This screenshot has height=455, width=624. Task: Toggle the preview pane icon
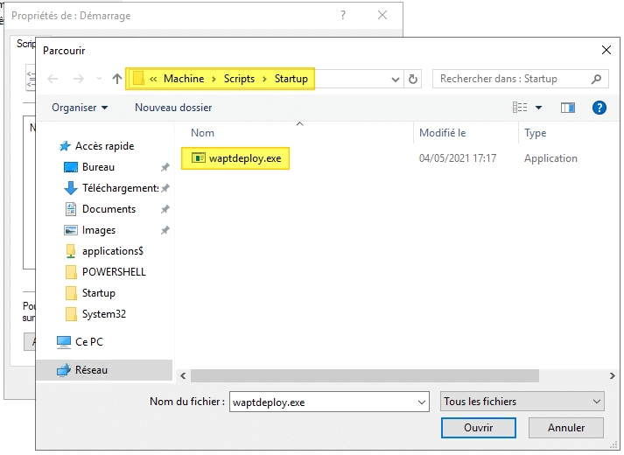pyautogui.click(x=567, y=108)
